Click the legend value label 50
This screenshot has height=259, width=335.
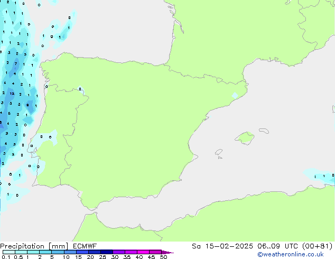164,257
